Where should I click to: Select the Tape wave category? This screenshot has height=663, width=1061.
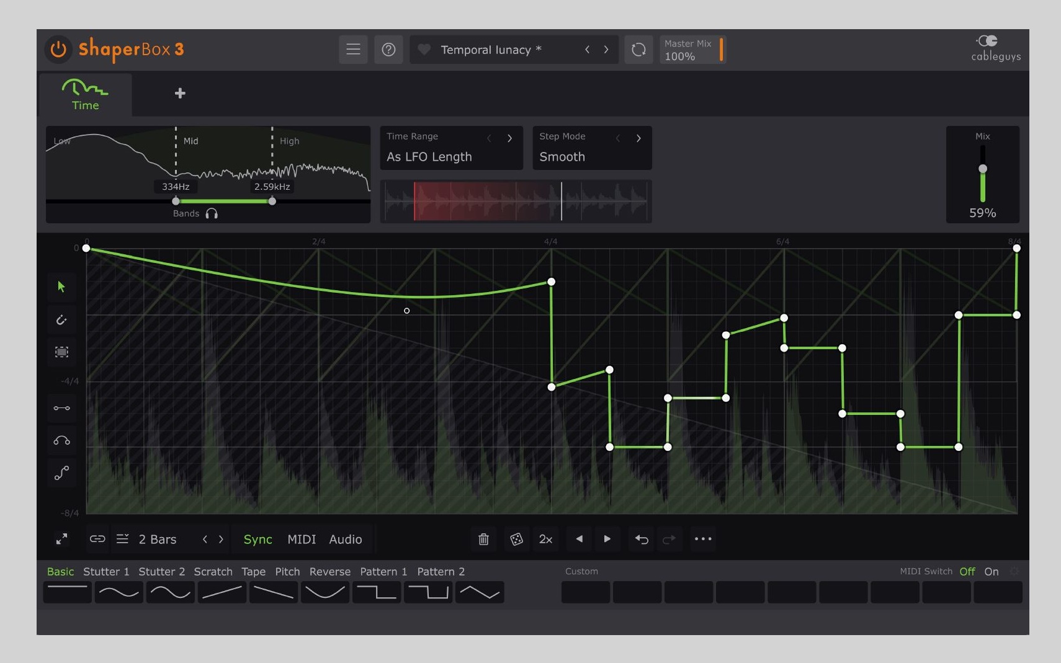[253, 572]
